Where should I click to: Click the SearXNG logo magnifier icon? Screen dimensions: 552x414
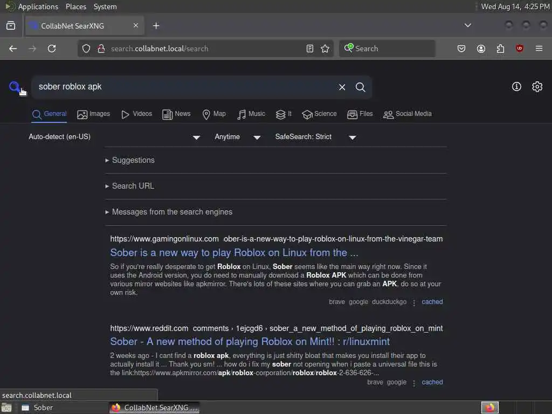[15, 87]
